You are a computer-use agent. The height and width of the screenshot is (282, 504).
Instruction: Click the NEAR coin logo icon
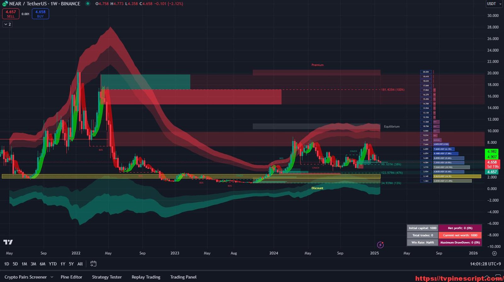pos(5,4)
